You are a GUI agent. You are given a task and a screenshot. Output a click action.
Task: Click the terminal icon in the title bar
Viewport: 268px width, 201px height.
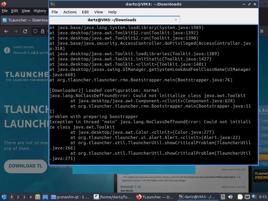point(52,4)
